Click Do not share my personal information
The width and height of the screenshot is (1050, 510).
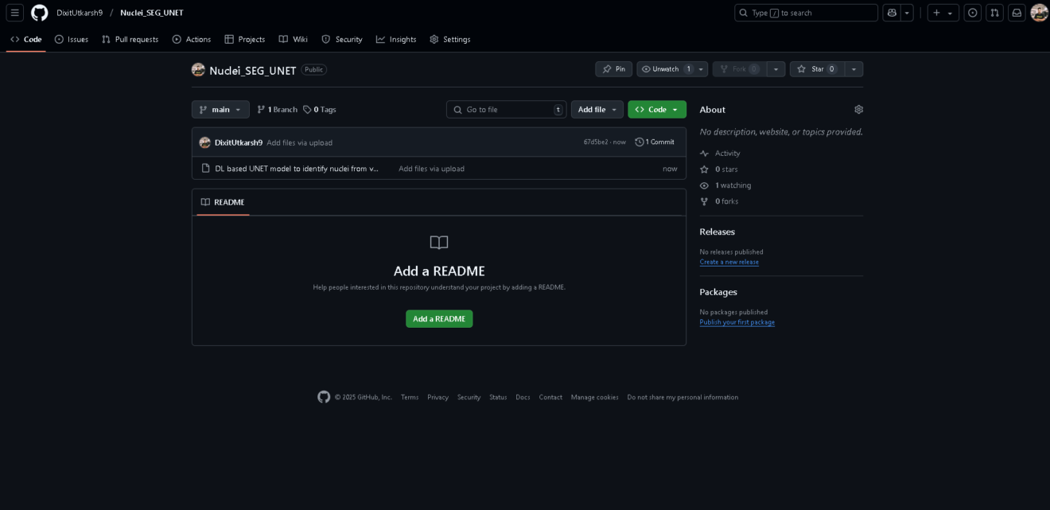click(682, 397)
